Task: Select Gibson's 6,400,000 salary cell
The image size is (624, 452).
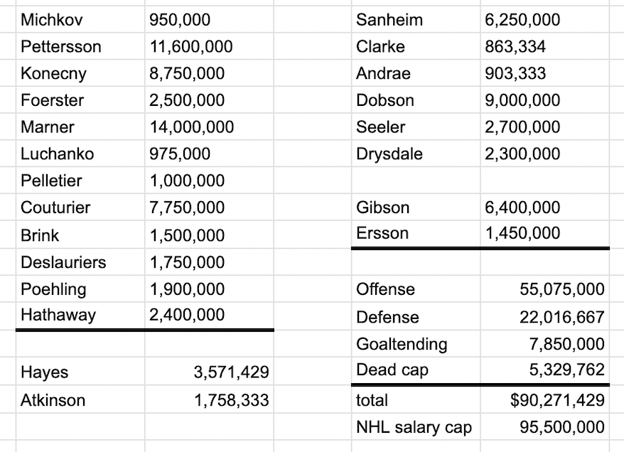Action: click(544, 208)
